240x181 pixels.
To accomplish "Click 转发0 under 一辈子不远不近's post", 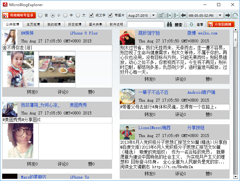I will [150, 114].
